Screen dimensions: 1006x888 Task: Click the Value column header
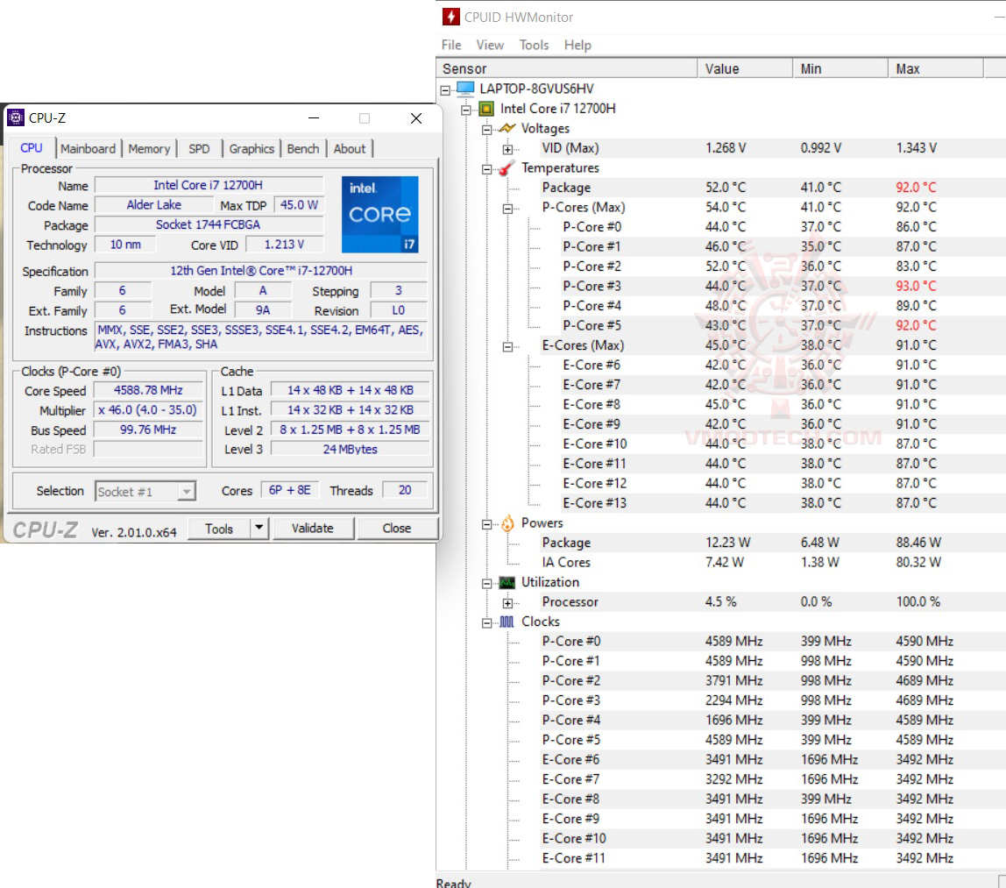pyautogui.click(x=745, y=68)
